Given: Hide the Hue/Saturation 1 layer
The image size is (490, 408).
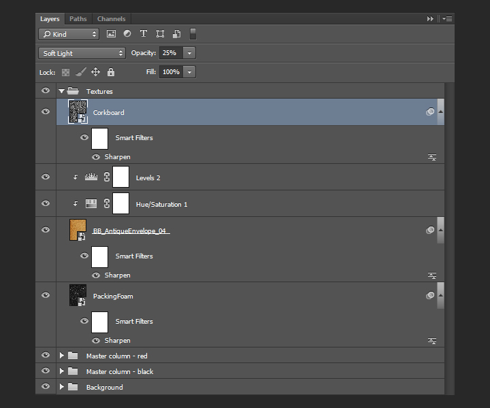Looking at the screenshot, I should click(x=46, y=203).
